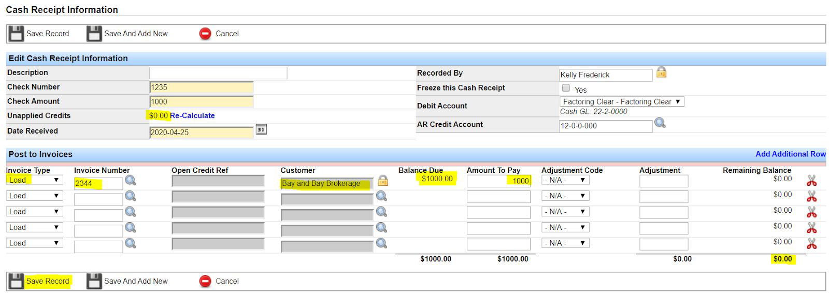Open Invoice Type dropdown for invoice 2344
Viewport: 829px width, 293px height.
click(34, 180)
